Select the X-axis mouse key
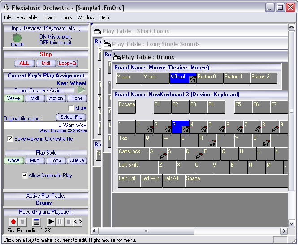Screen dimensions: 298x245 tap(129, 78)
